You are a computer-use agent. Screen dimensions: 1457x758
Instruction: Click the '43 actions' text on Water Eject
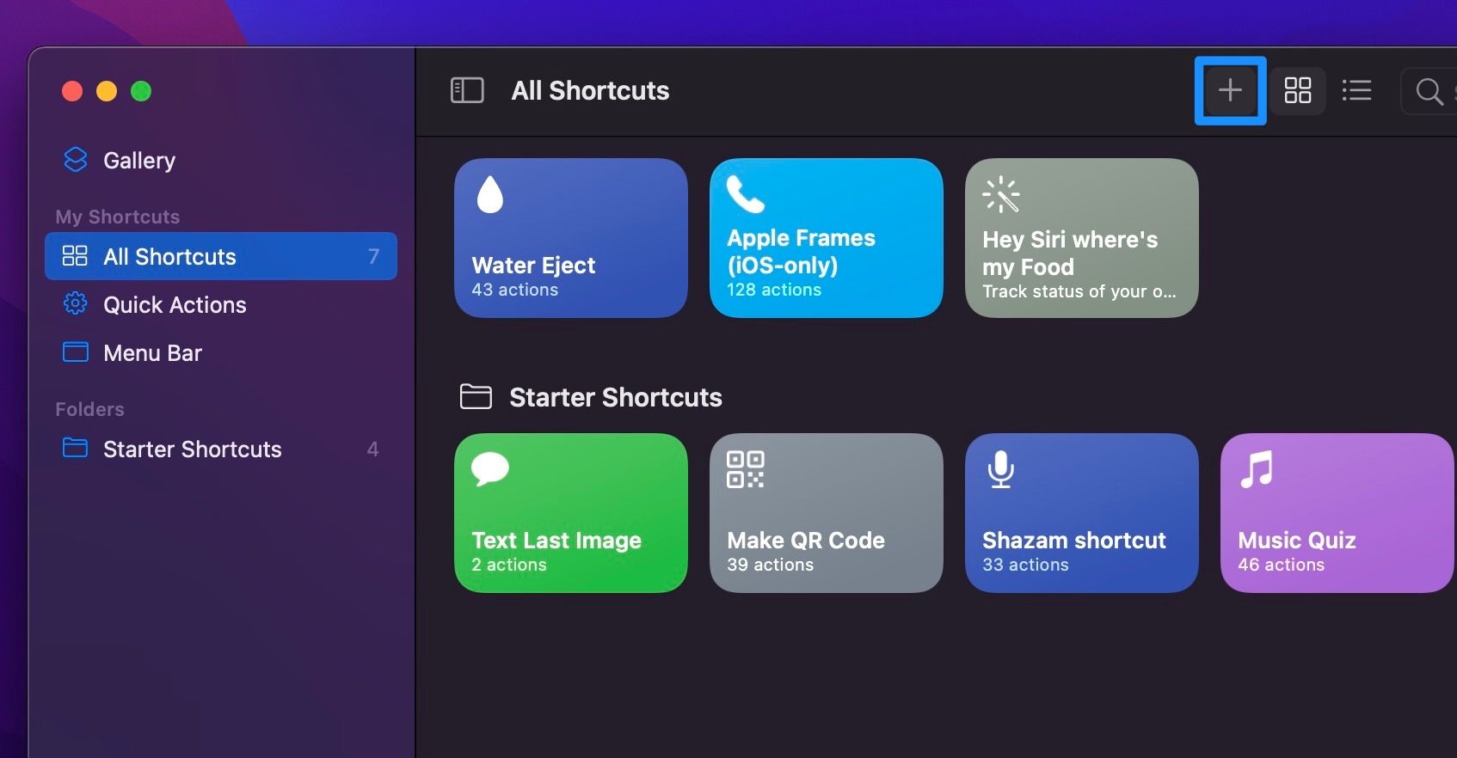point(515,290)
